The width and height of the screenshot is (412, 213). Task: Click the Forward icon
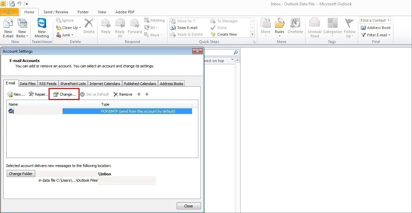pyautogui.click(x=135, y=26)
